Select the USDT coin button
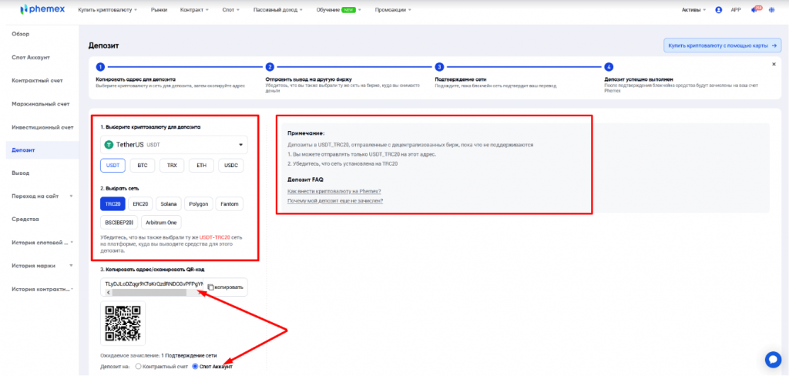 [x=112, y=165]
